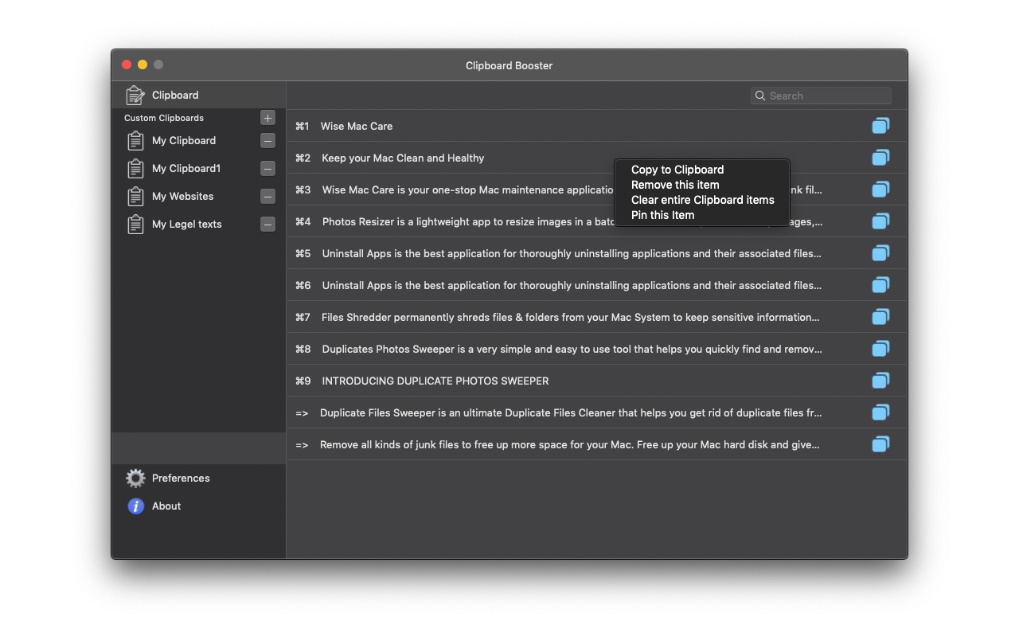Click the magnifier icon in the search box

point(760,96)
